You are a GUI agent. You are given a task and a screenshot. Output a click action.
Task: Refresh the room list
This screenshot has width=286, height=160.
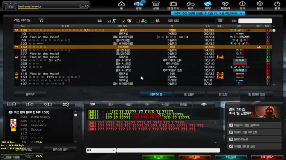pyautogui.click(x=42, y=21)
